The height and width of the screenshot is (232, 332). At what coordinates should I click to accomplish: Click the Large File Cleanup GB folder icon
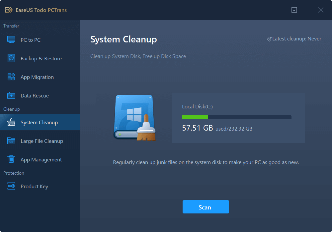click(11, 141)
